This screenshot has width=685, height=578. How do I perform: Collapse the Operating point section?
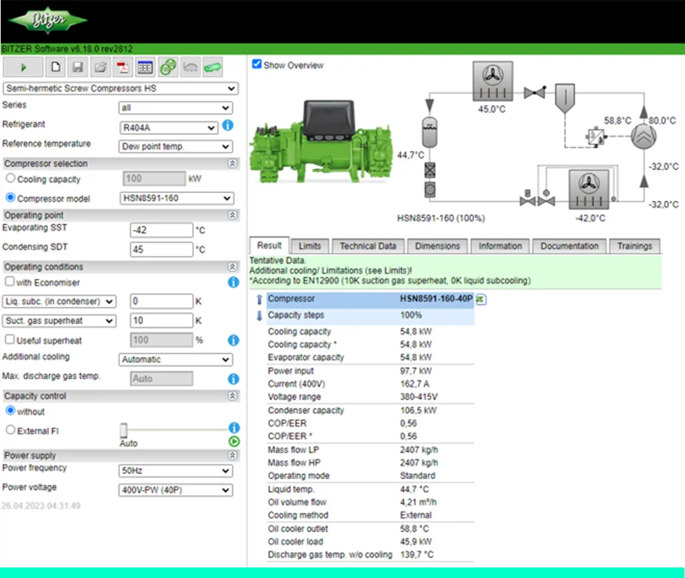tap(232, 215)
